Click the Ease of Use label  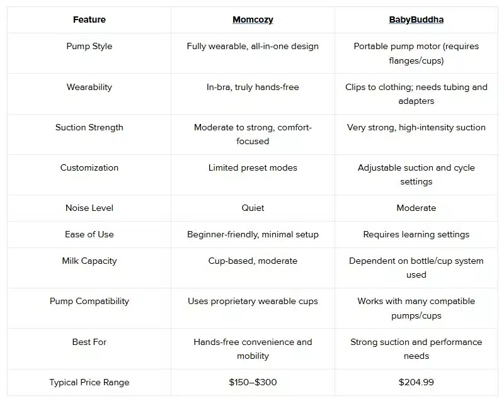pos(89,234)
